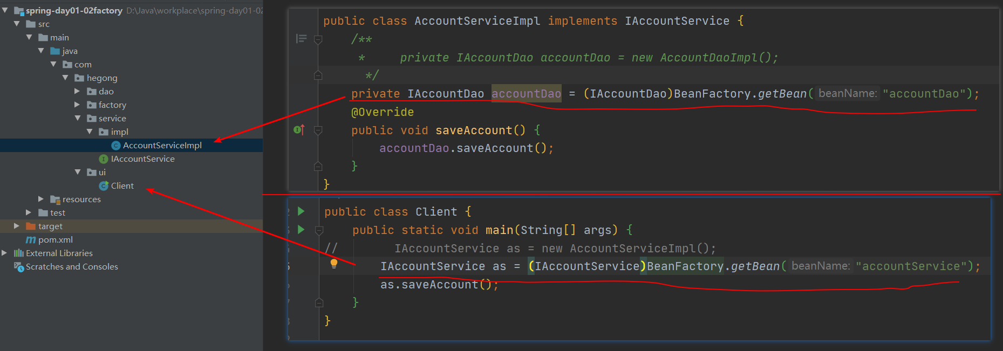
Task: Click the doc comment gutter icon
Action: 302,39
